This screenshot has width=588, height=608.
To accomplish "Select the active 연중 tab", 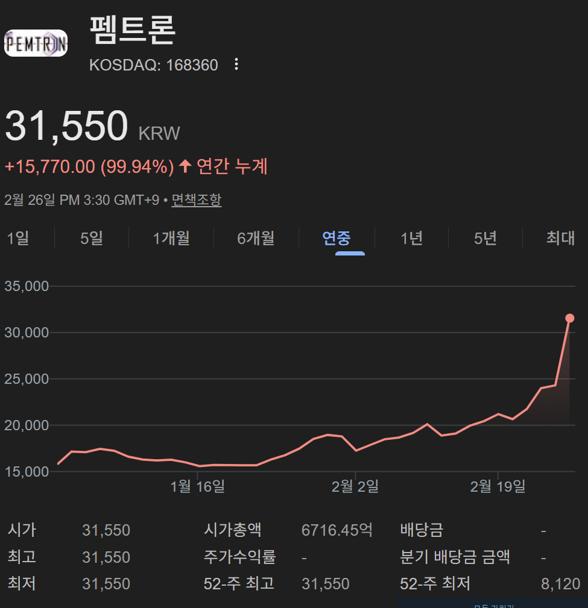I will click(337, 238).
